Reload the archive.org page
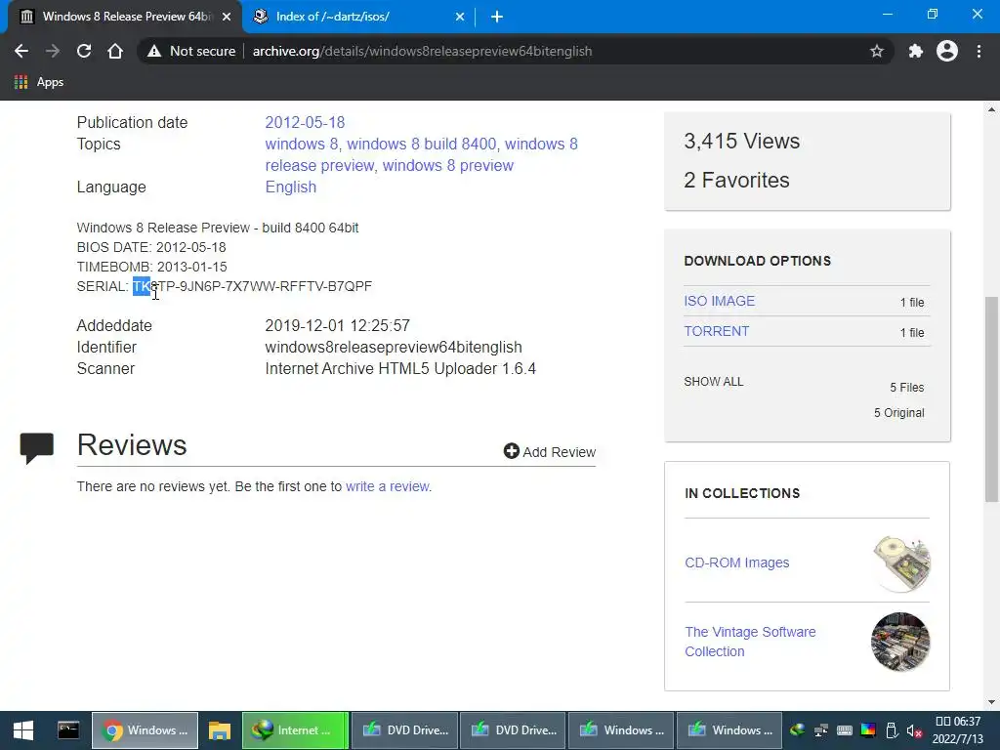Screen dimensions: 1000x750 point(84,51)
